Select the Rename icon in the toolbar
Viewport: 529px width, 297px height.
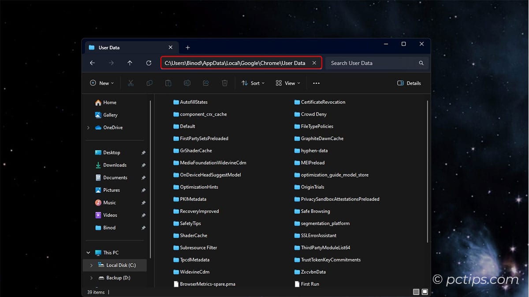point(187,83)
